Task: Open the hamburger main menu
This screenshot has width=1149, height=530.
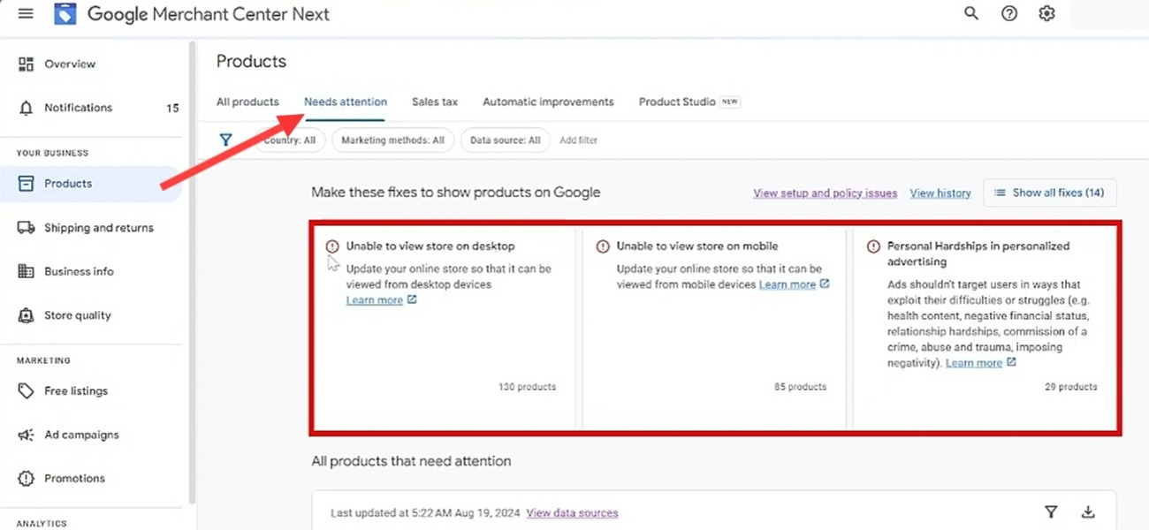Action: click(26, 14)
